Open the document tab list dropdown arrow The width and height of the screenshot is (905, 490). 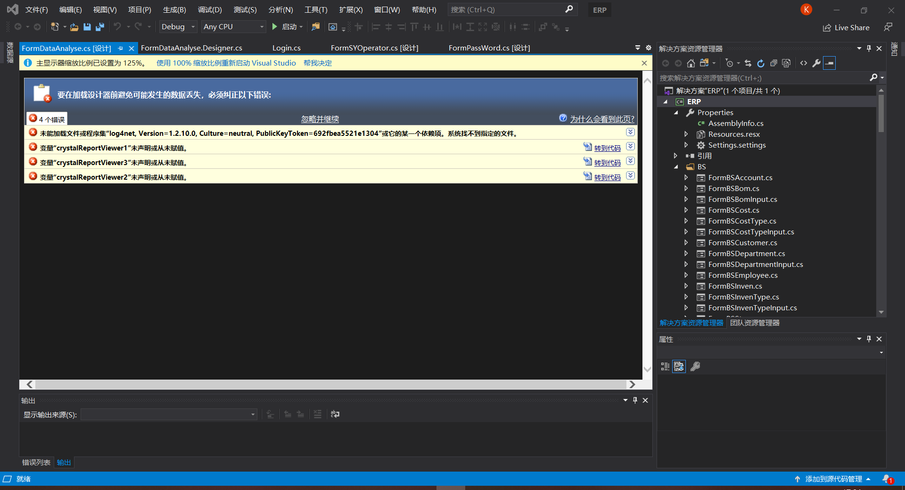637,48
